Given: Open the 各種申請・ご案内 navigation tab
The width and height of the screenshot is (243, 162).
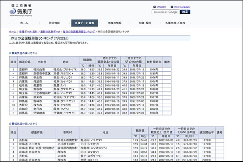Looking at the screenshot, I should point(175,23).
